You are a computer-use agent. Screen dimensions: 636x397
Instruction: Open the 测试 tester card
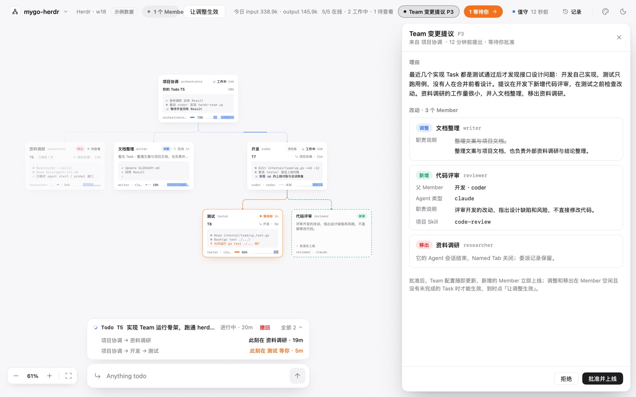[242, 233]
